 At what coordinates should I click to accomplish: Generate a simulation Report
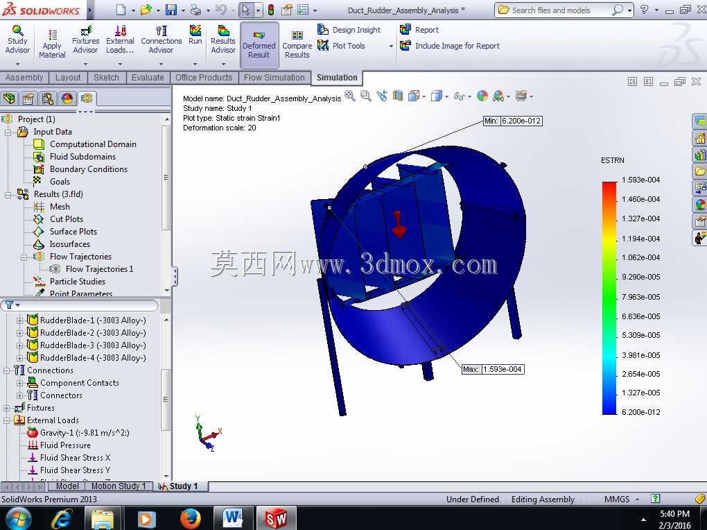419,30
